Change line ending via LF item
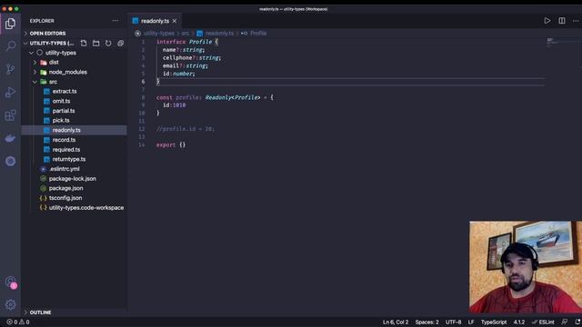Screen dimensions: 582x327 (x=471, y=322)
